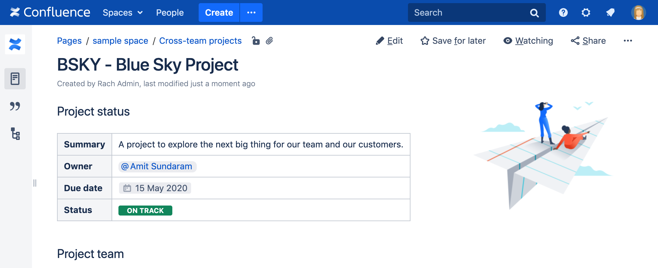Viewport: 658px width, 268px height.
Task: Click the Pages breadcrumb link
Action: coord(69,41)
